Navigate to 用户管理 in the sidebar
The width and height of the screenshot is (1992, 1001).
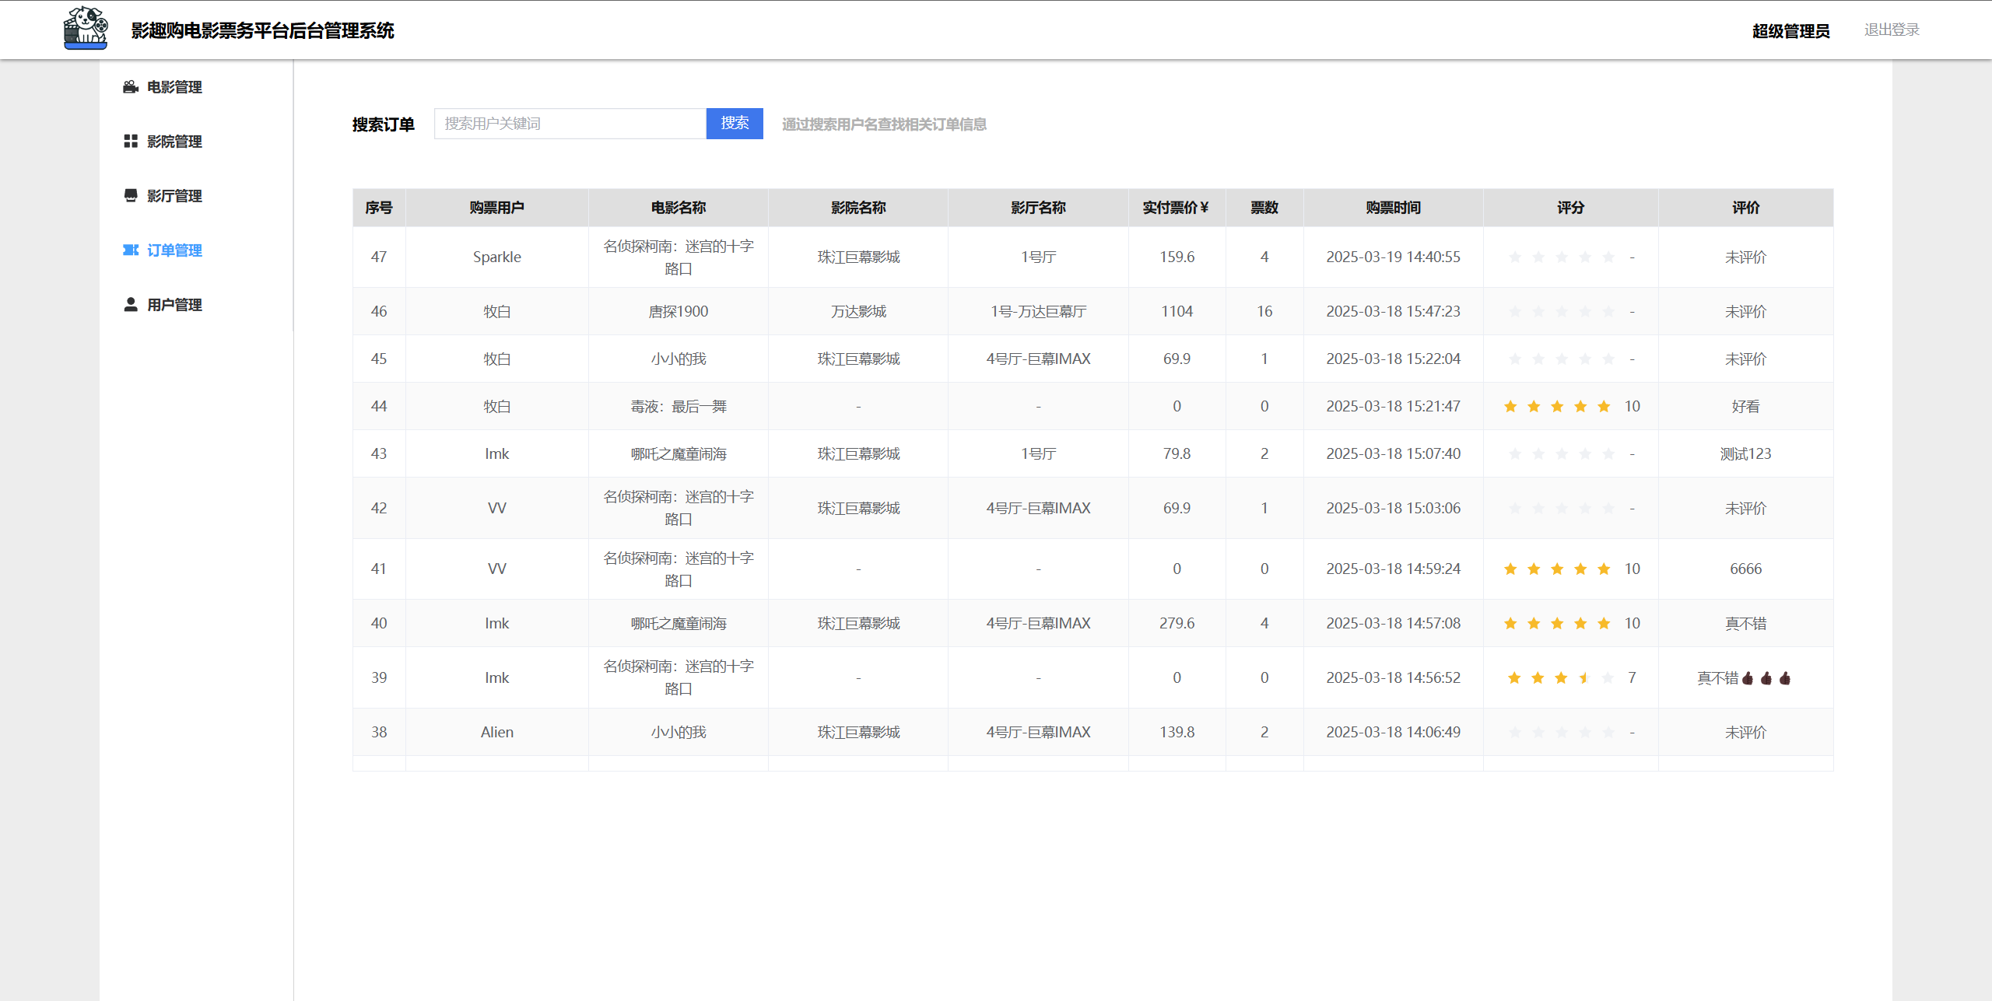tap(173, 305)
